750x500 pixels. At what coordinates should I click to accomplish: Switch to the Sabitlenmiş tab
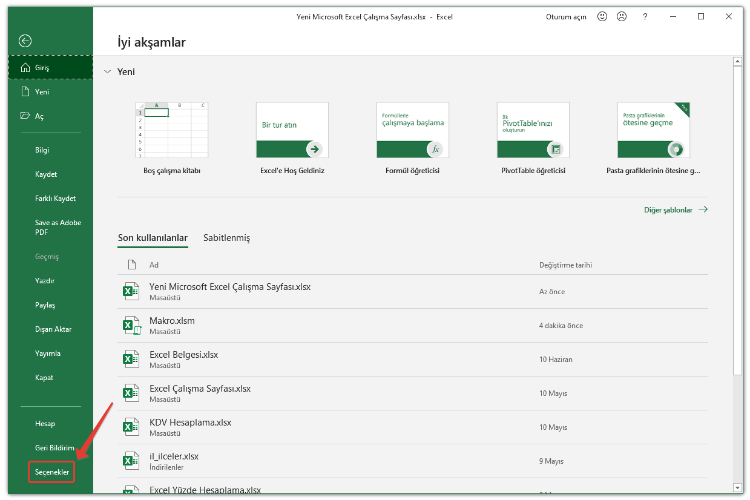pos(226,238)
